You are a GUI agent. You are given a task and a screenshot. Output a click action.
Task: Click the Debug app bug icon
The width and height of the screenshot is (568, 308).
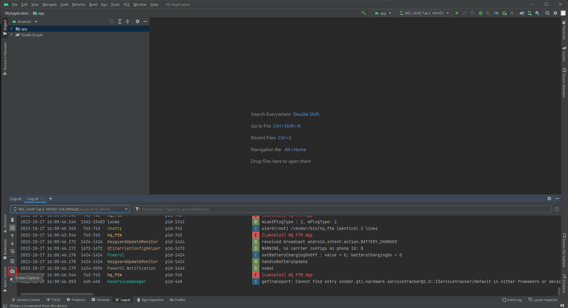coord(481,13)
